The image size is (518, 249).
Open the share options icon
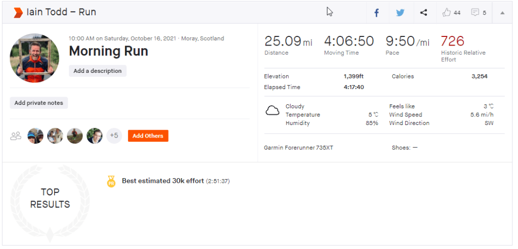pyautogui.click(x=424, y=13)
